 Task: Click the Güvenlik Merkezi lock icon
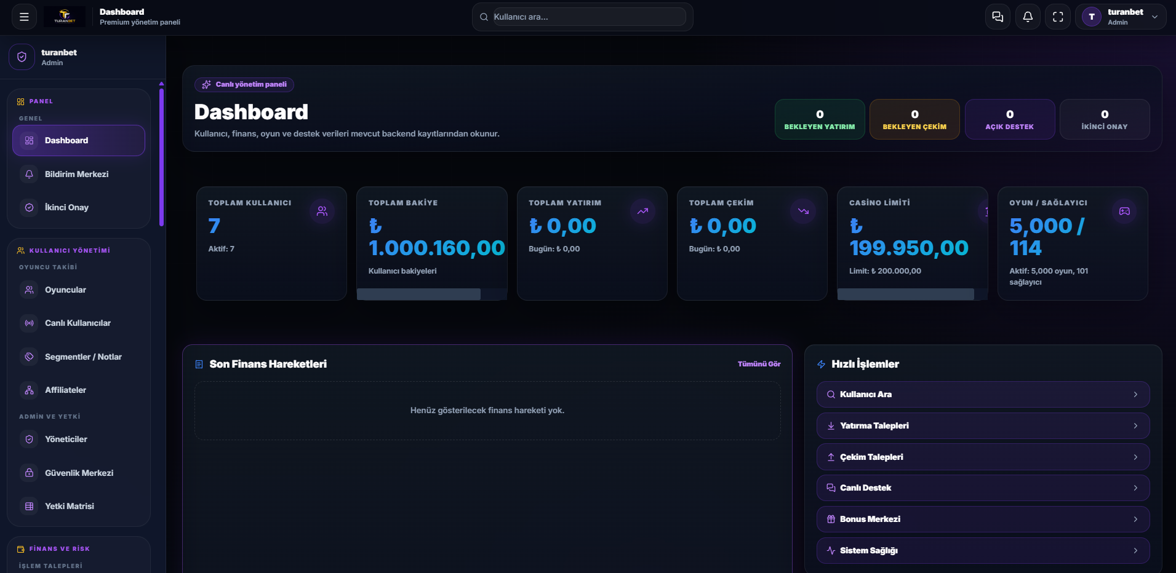click(x=29, y=473)
